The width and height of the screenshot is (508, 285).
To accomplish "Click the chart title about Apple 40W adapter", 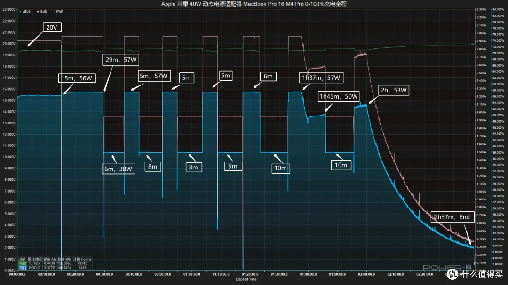I will (x=254, y=4).
